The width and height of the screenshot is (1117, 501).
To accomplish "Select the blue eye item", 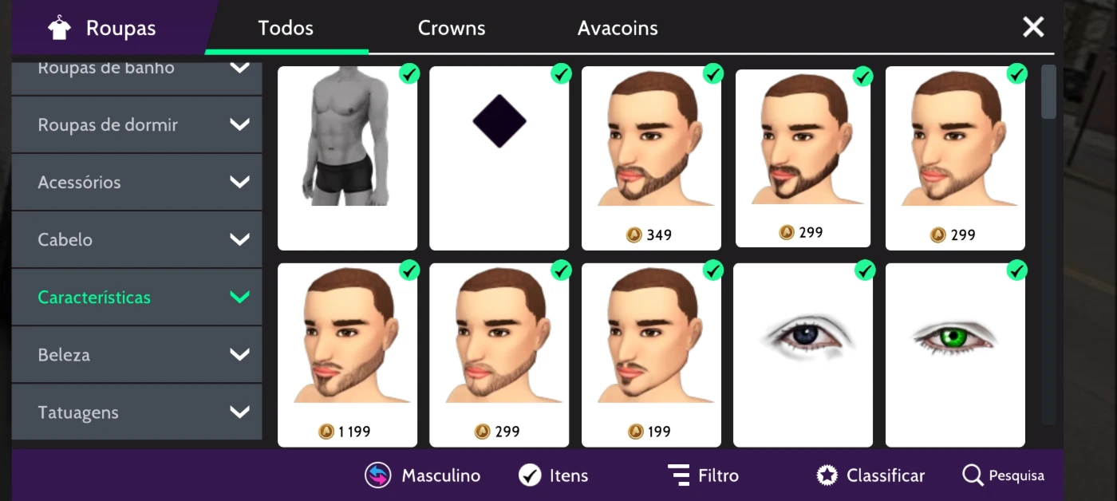I will (x=803, y=355).
